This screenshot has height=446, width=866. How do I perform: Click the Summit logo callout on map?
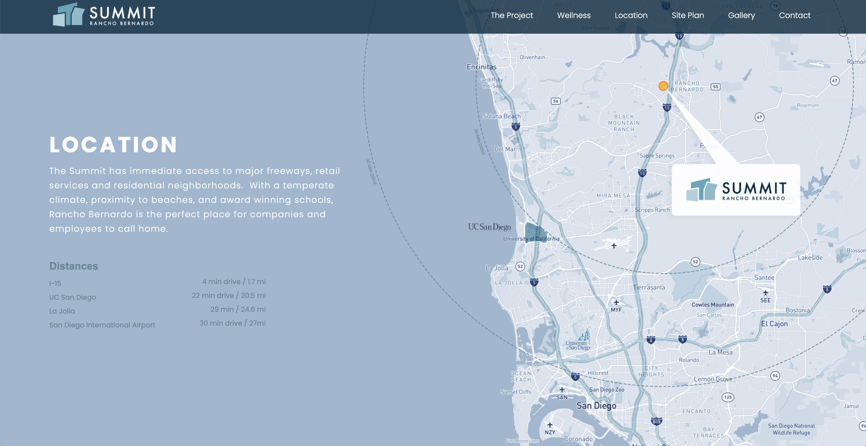pyautogui.click(x=735, y=190)
